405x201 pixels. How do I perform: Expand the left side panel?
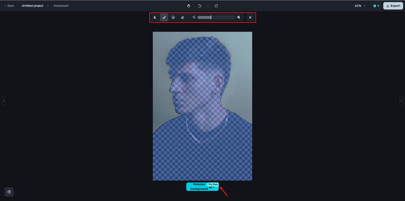click(3, 100)
